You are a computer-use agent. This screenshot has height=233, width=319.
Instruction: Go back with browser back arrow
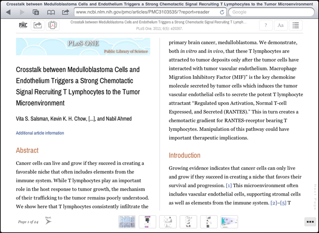(x=8, y=12)
